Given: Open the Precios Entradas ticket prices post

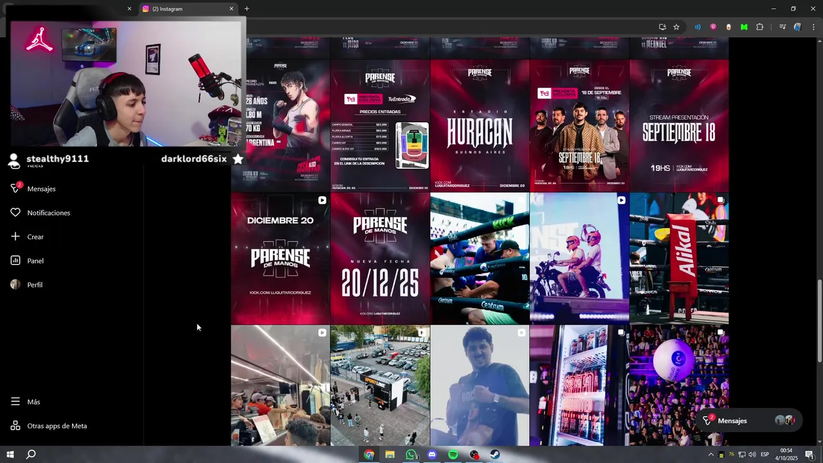Looking at the screenshot, I should (x=380, y=125).
